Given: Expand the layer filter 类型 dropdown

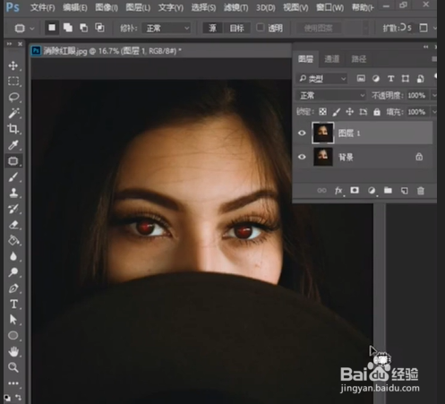Looking at the screenshot, I should [322, 79].
